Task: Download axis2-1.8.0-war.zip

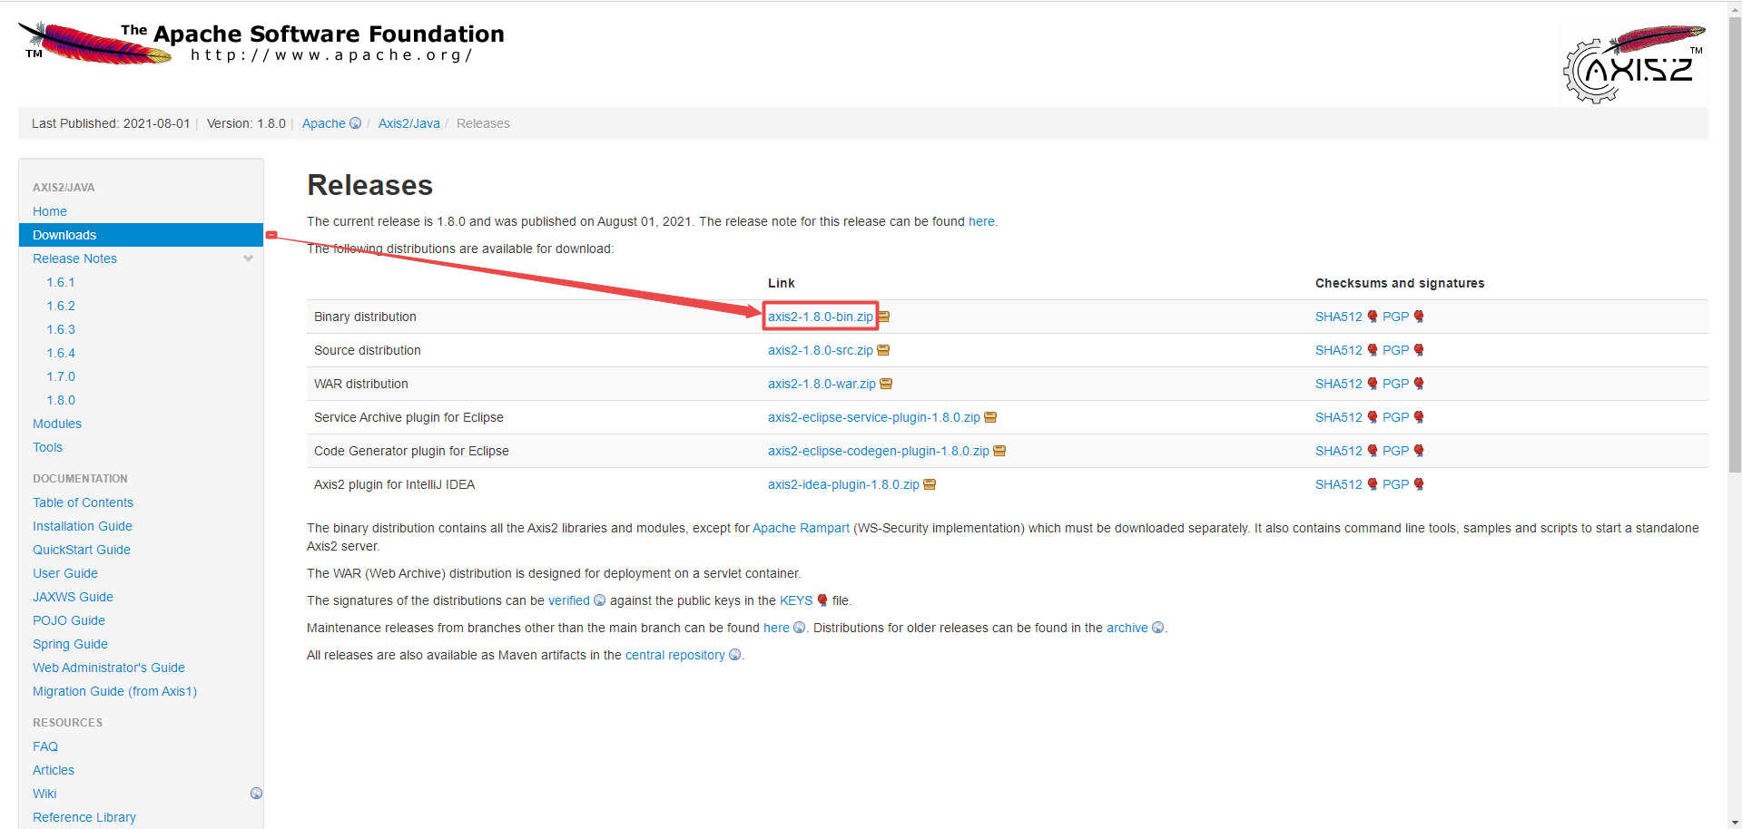Action: pyautogui.click(x=822, y=384)
